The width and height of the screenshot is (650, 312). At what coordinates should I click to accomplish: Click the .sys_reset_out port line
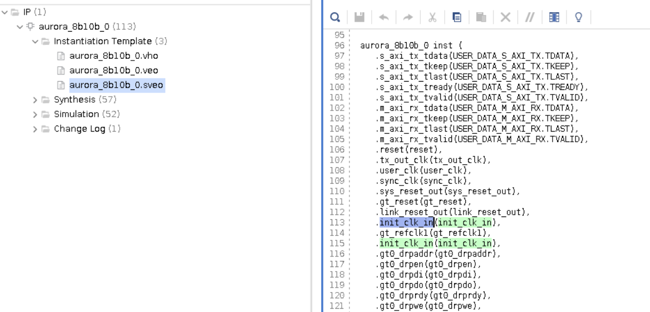tap(448, 191)
